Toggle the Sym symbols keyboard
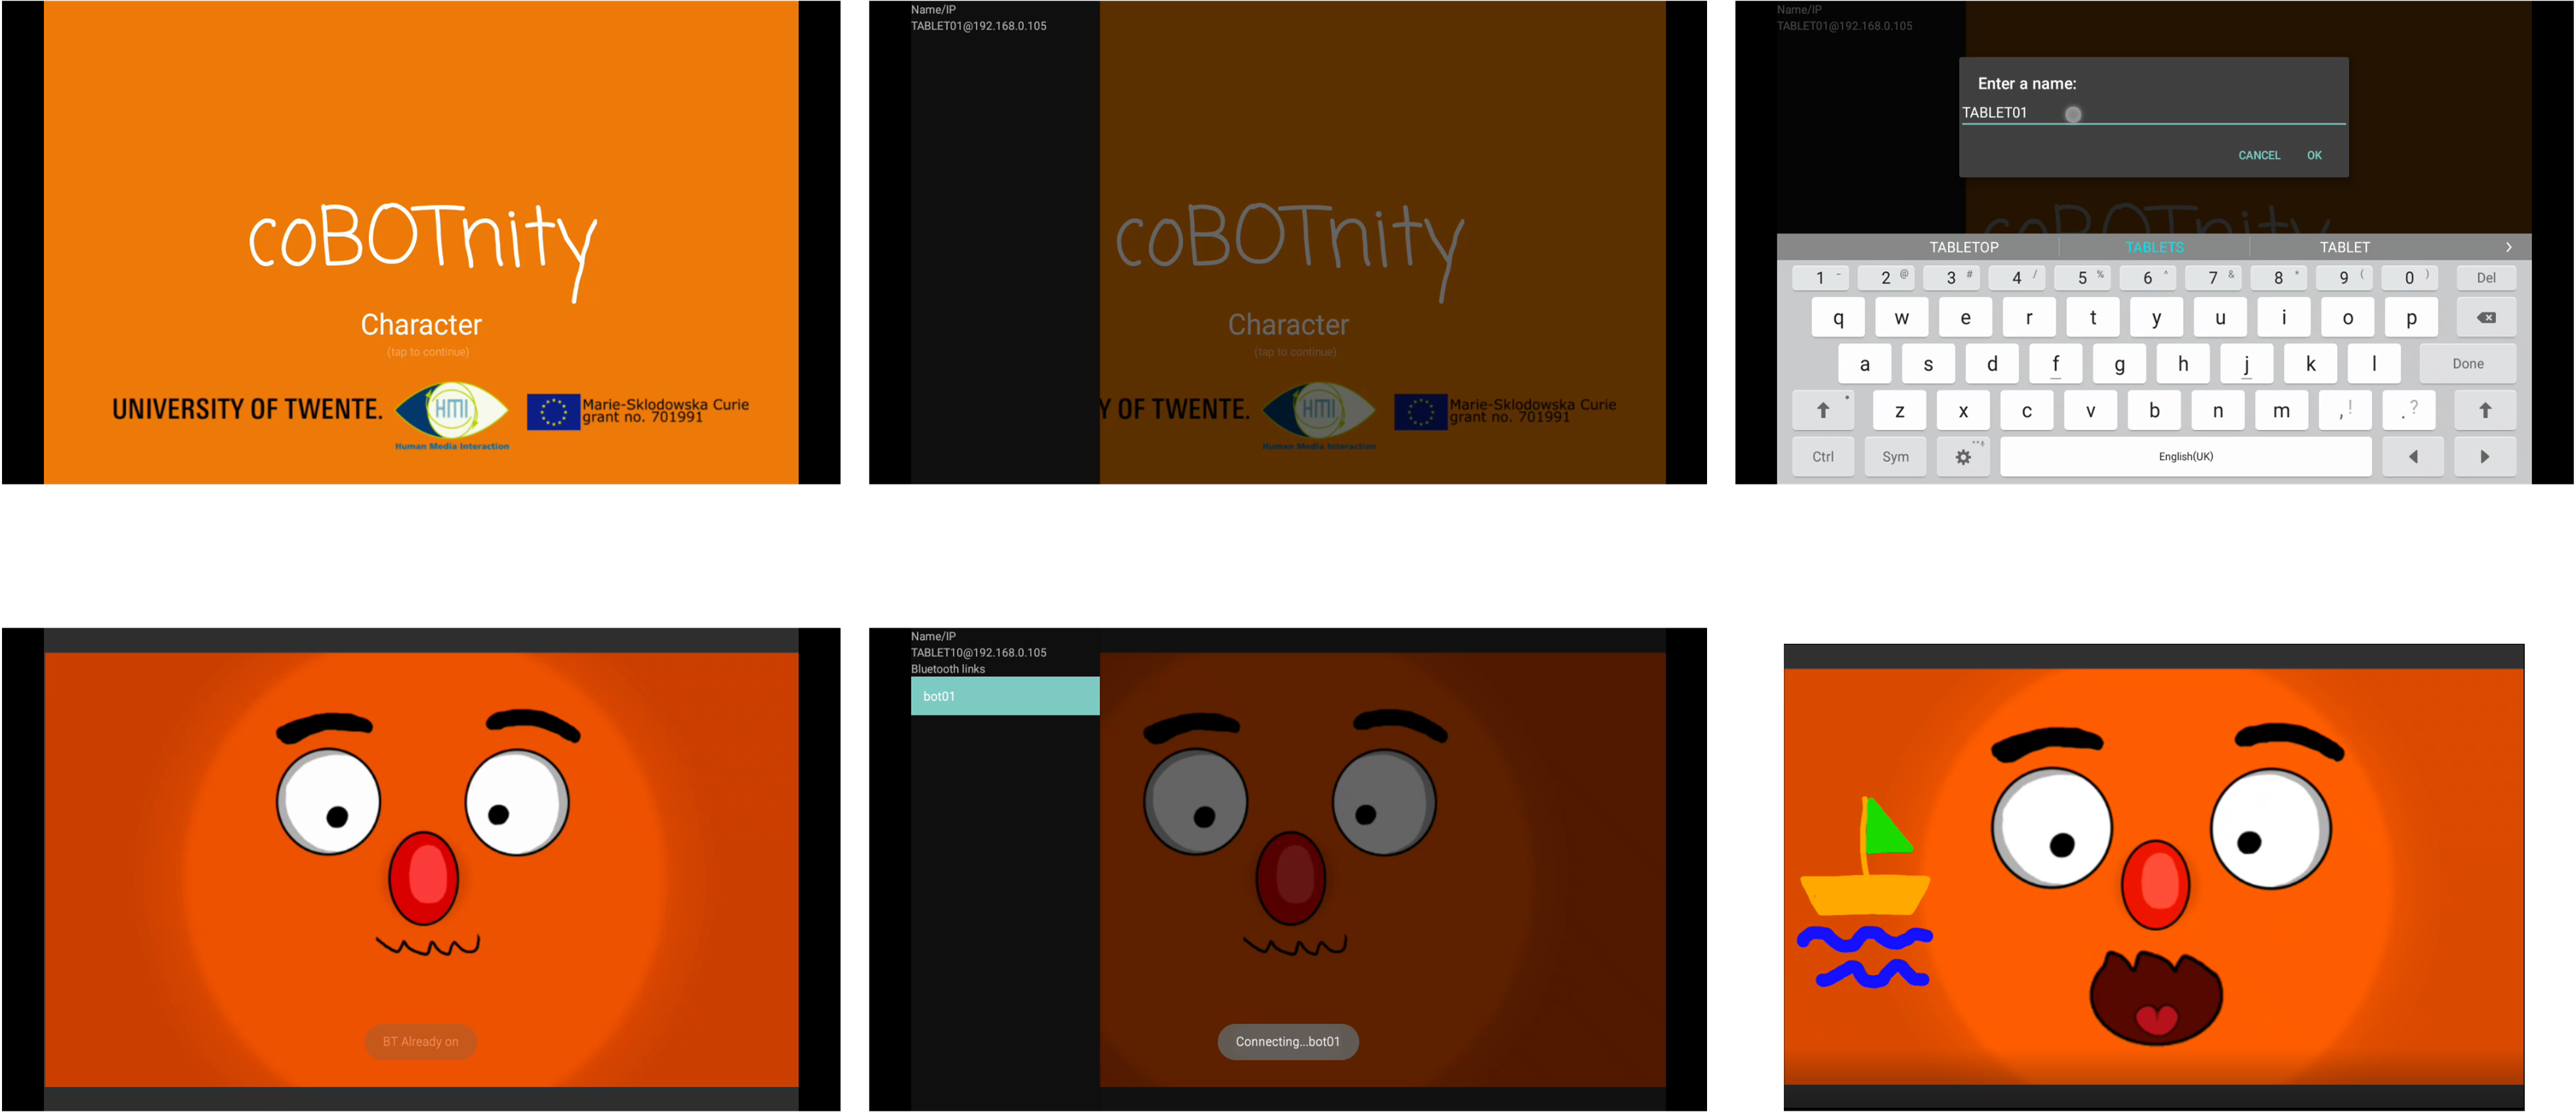This screenshot has height=1112, width=2576. click(x=1895, y=457)
